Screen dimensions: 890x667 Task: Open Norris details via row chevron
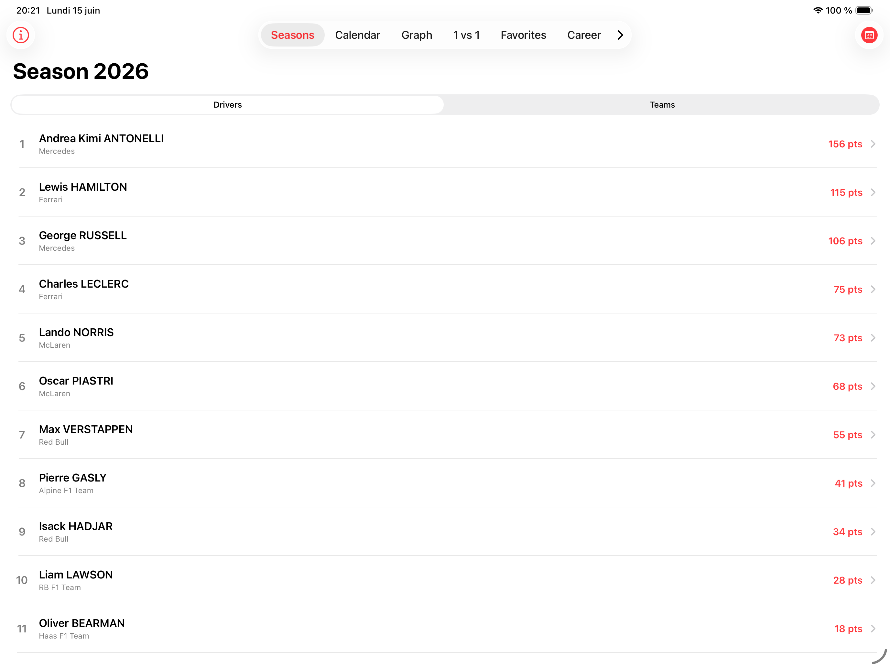(873, 338)
